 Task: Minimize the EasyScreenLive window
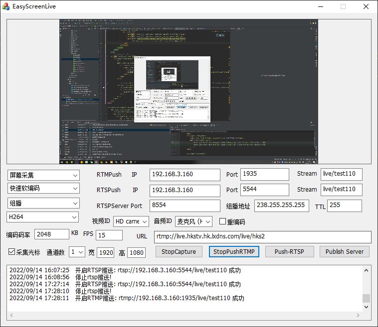321,6
